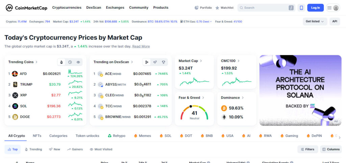Open the Columns selector button
Image resolution: width=346 pixels, height=163 pixels.
(331, 150)
